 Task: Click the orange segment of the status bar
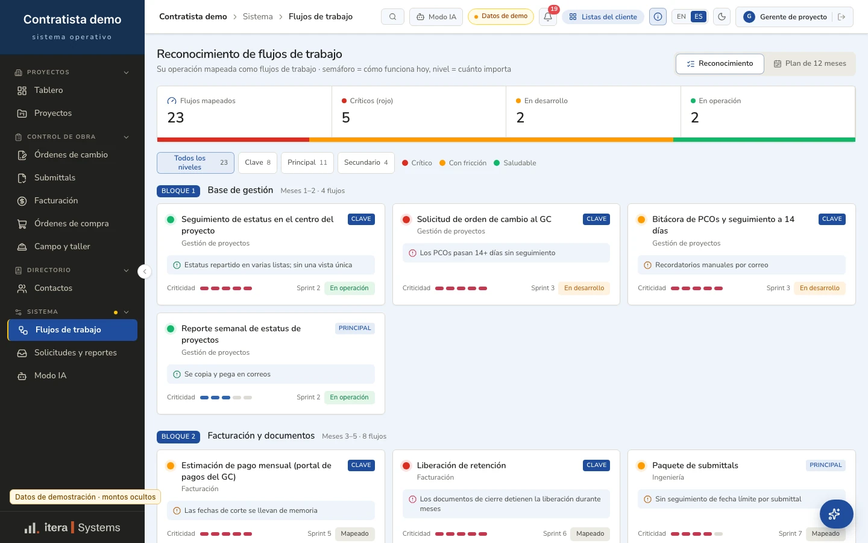point(491,140)
